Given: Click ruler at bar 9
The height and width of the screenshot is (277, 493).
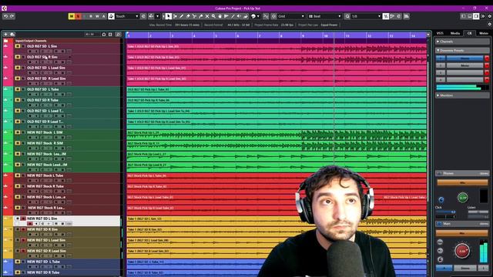Looking at the screenshot, I should tap(303, 35).
